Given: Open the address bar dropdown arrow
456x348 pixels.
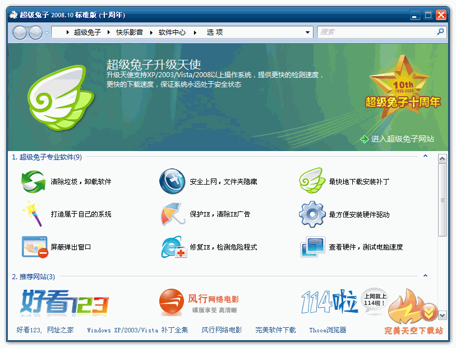Looking at the screenshot, I should tap(308, 32).
